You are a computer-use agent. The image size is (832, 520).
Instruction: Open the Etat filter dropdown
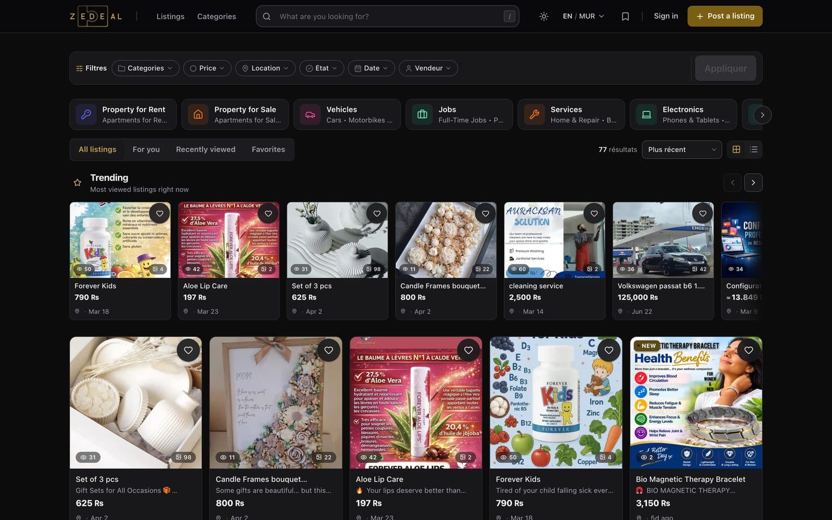pyautogui.click(x=321, y=68)
